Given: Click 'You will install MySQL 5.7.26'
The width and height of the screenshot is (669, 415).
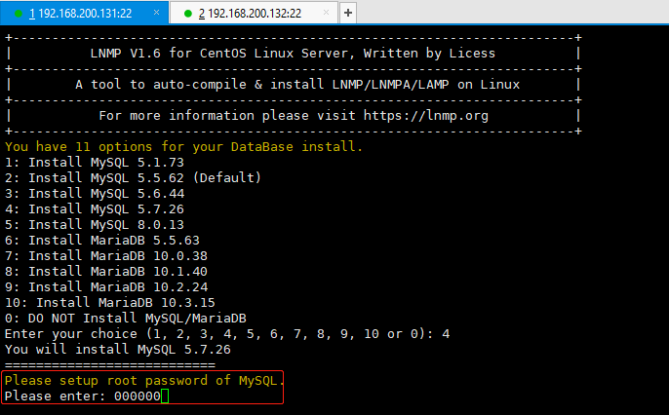Looking at the screenshot, I should click(x=117, y=350).
